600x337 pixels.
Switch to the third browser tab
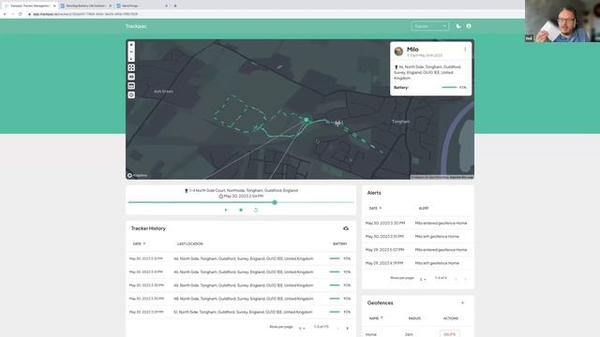click(142, 6)
